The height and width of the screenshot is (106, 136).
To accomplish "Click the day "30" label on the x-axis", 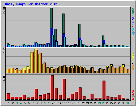I will [x=124, y=103].
